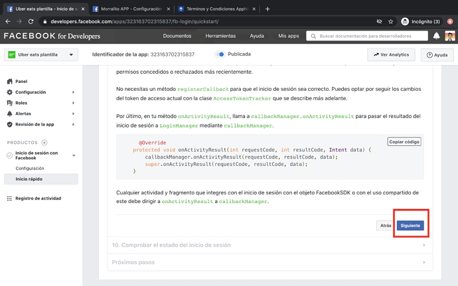458x286 pixels.
Task: Open Panel from the sidebar
Action: [x=21, y=82]
